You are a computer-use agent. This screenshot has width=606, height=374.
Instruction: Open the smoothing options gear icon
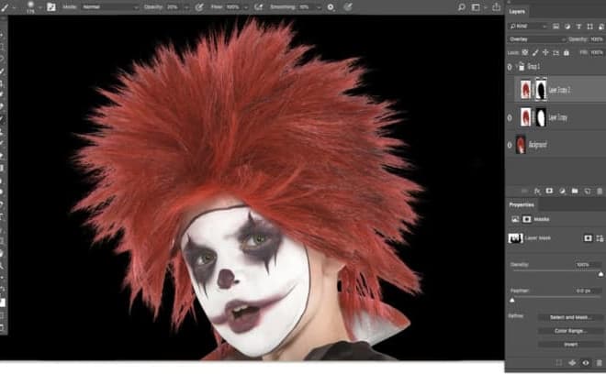click(x=330, y=5)
